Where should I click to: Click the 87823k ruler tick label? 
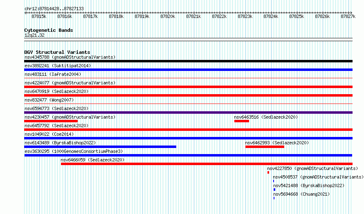pyautogui.click(x=245, y=16)
